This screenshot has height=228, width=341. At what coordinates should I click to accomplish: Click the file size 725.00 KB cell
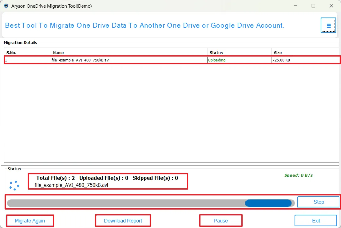click(281, 60)
